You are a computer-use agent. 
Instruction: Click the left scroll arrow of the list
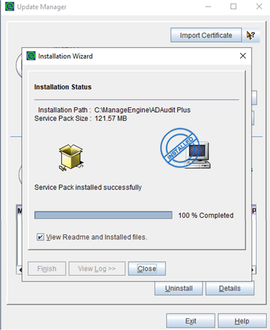(20, 270)
